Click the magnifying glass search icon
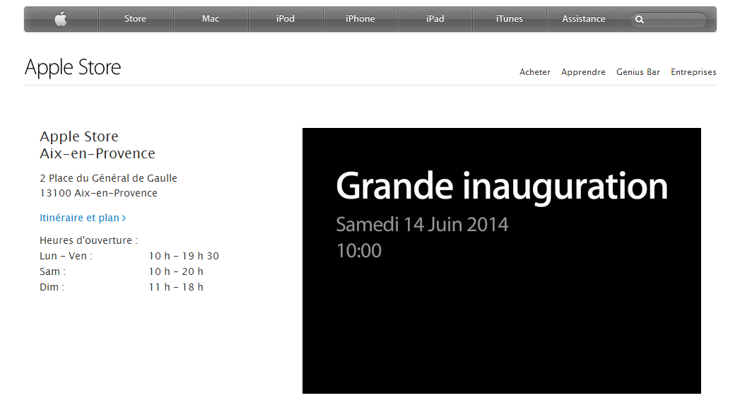 tap(640, 20)
